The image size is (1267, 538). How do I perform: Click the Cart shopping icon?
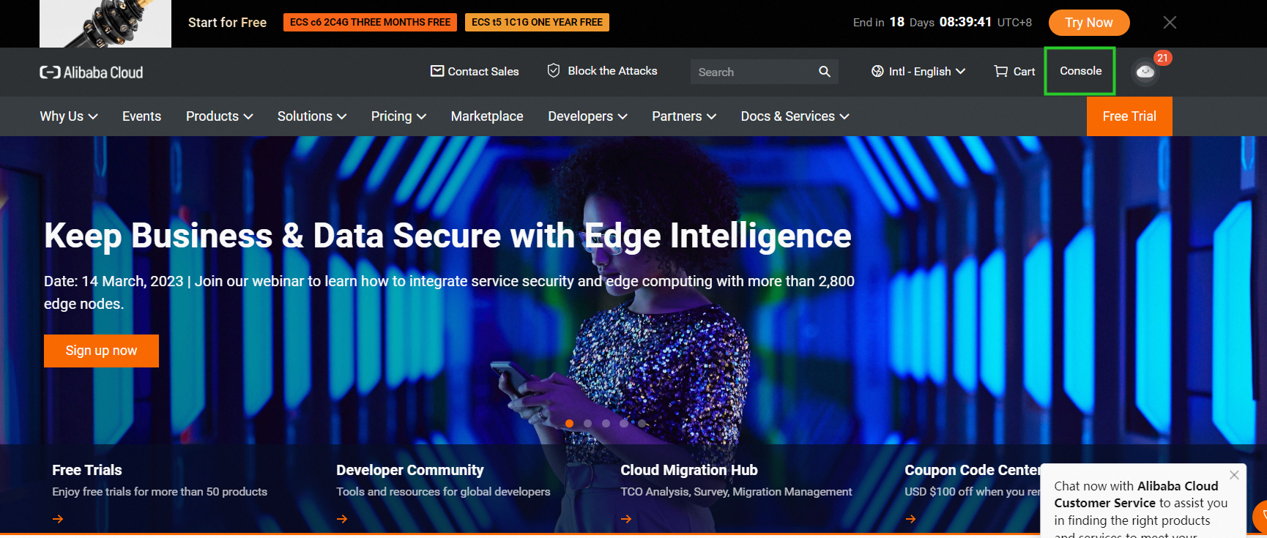[x=1000, y=71]
